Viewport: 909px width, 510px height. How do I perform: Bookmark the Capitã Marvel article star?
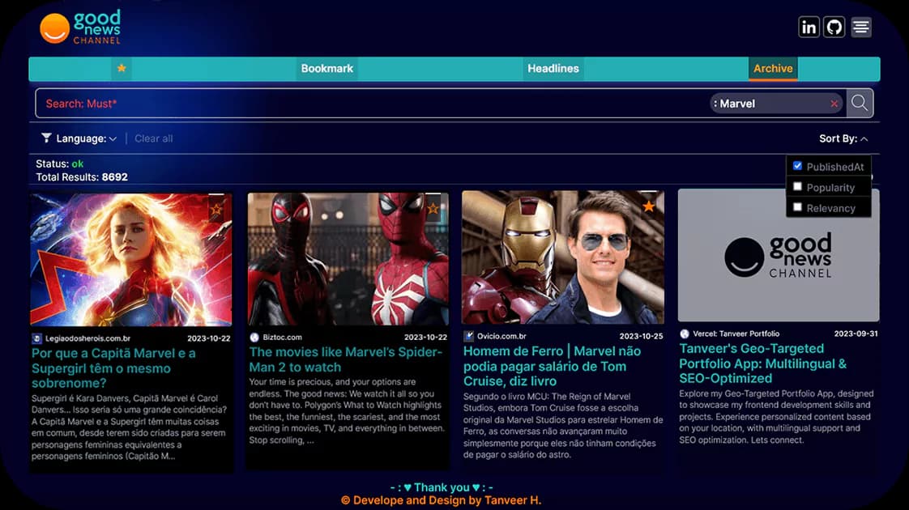pyautogui.click(x=216, y=209)
